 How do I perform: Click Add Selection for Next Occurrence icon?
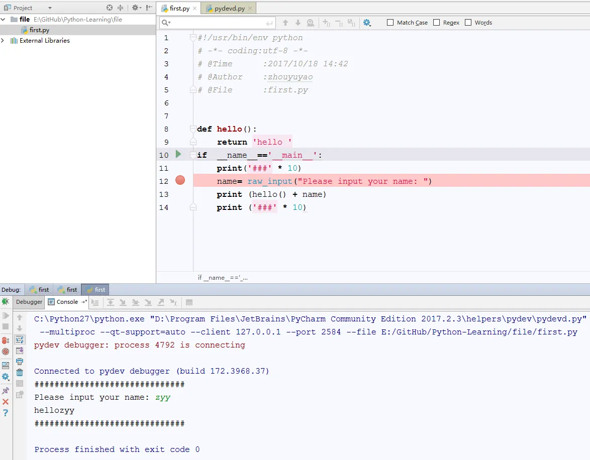tap(326, 23)
